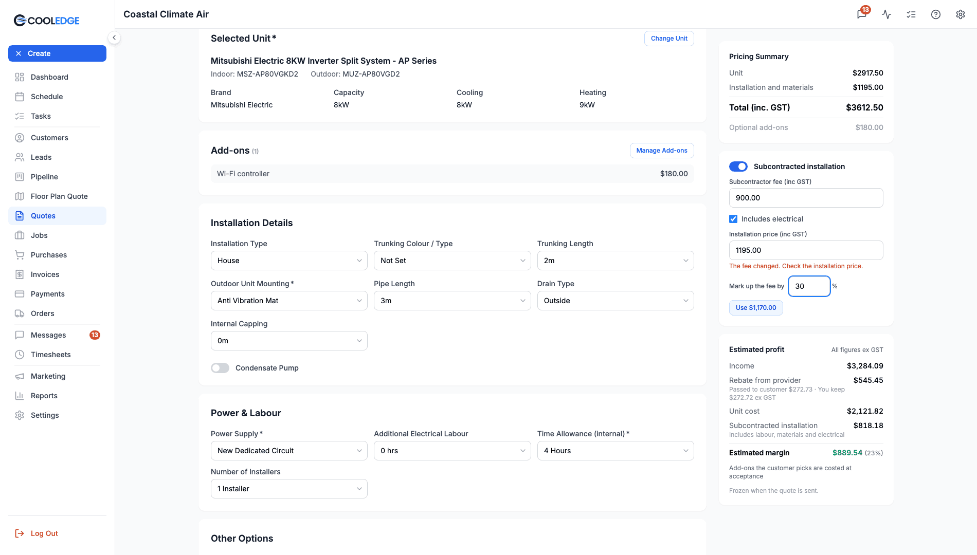The height and width of the screenshot is (555, 977).
Task: Open the Installation Type dropdown
Action: (289, 261)
